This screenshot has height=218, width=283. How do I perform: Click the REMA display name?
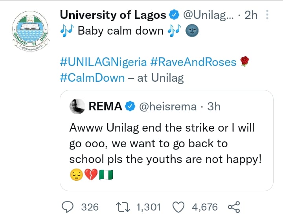(106, 106)
